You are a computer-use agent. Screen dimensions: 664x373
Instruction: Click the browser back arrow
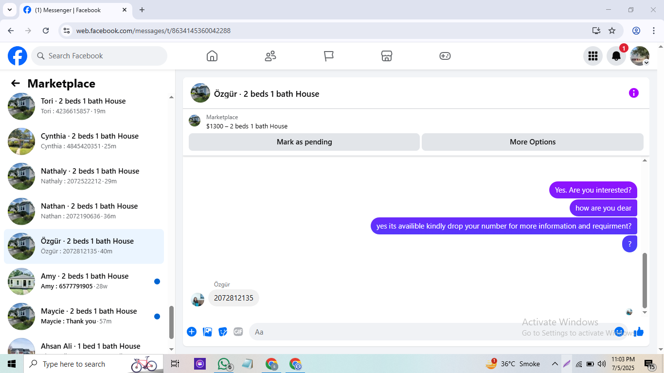coord(11,31)
